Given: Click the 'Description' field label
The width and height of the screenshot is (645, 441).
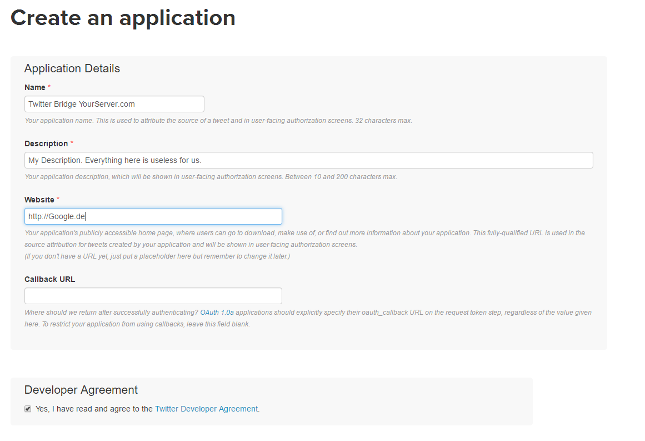Looking at the screenshot, I should point(46,143).
